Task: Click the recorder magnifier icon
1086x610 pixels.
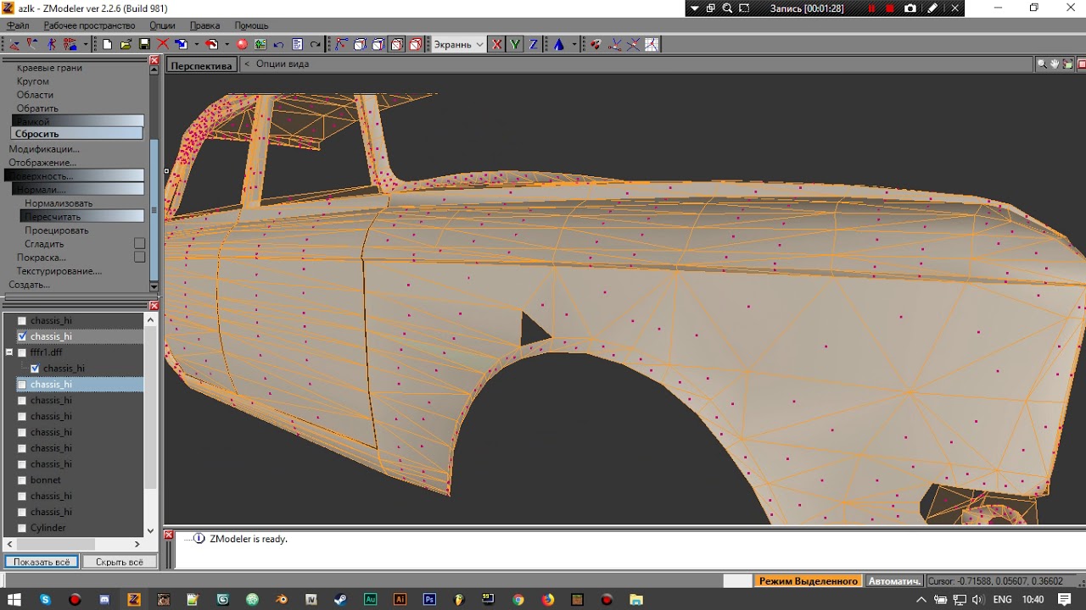Action: pos(727,8)
